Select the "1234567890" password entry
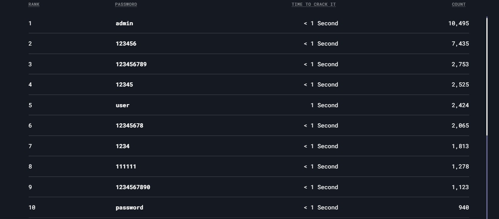The width and height of the screenshot is (499, 219). point(133,187)
